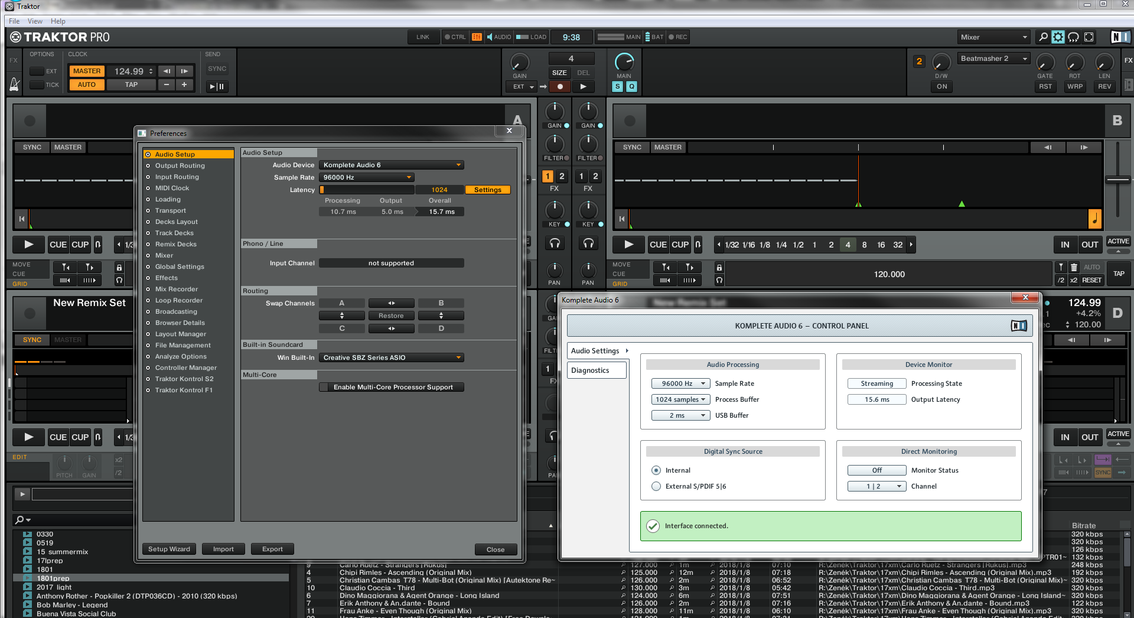The height and width of the screenshot is (618, 1134).
Task: Click the master clock play/pause button
Action: 217,87
